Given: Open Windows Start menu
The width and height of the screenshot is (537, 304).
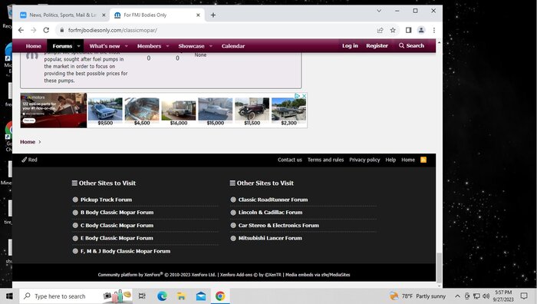Looking at the screenshot, I should 9,296.
